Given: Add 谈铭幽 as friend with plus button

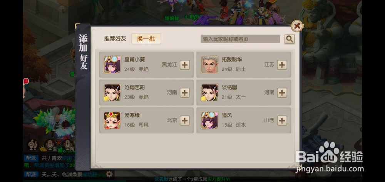Looking at the screenshot, I should [282, 93].
